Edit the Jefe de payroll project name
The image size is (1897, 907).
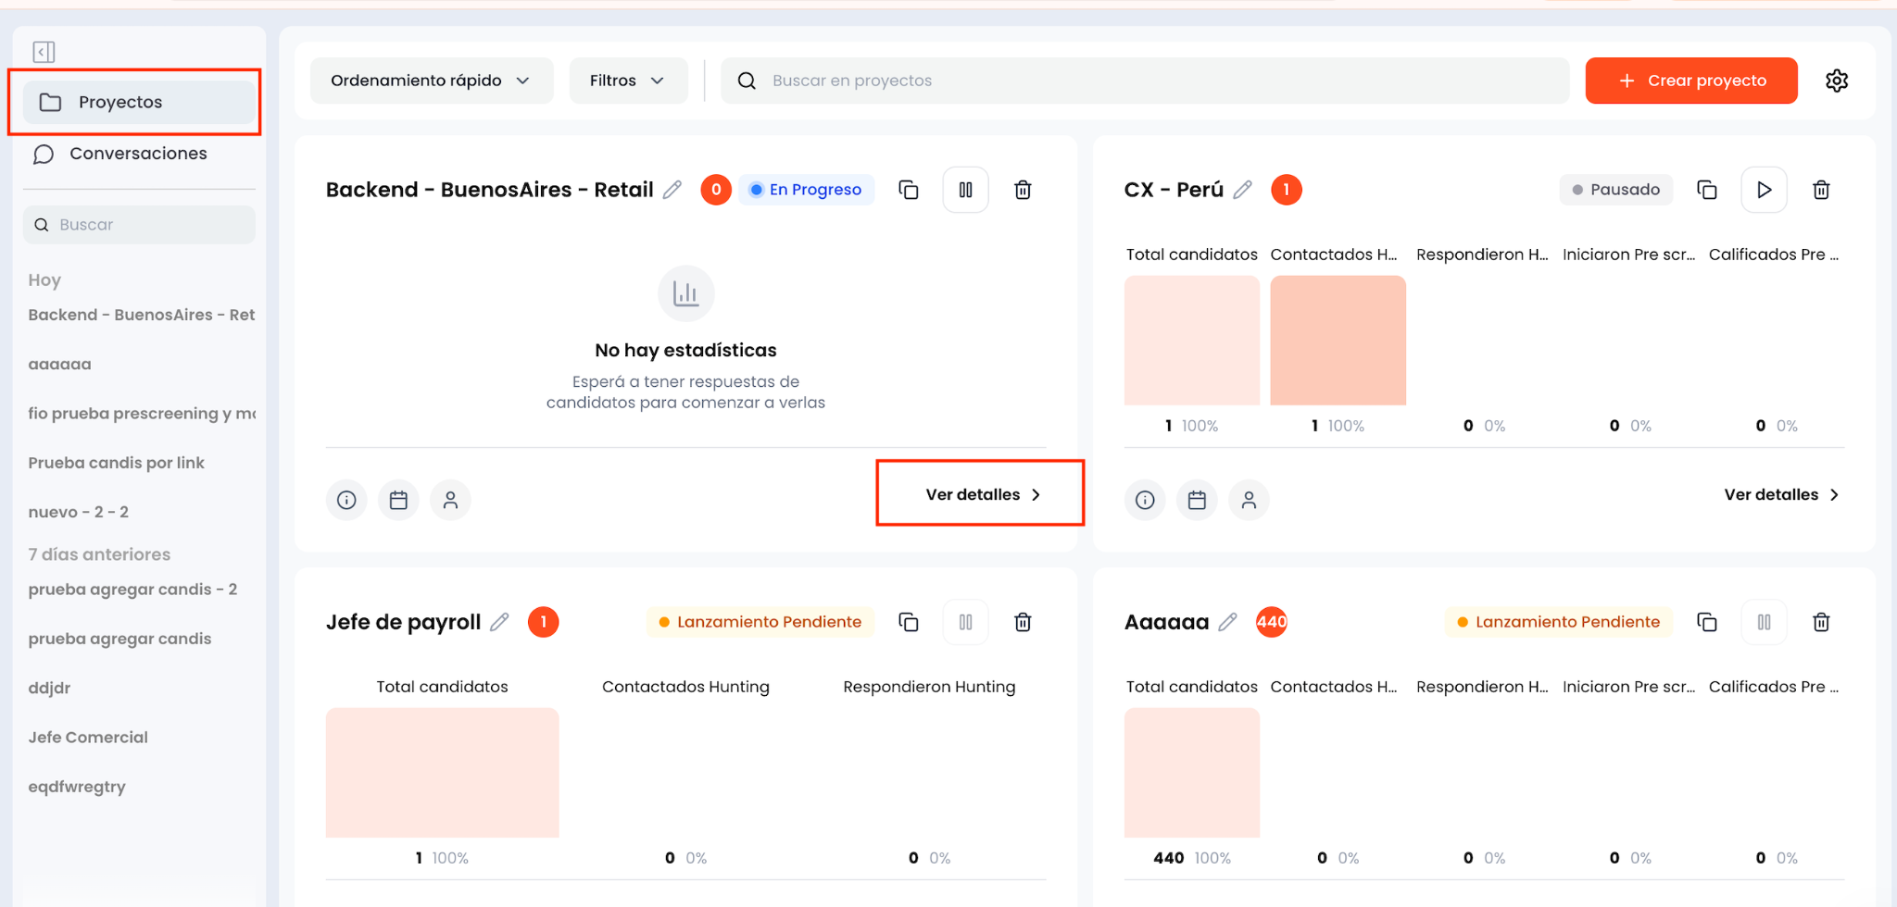pos(499,622)
